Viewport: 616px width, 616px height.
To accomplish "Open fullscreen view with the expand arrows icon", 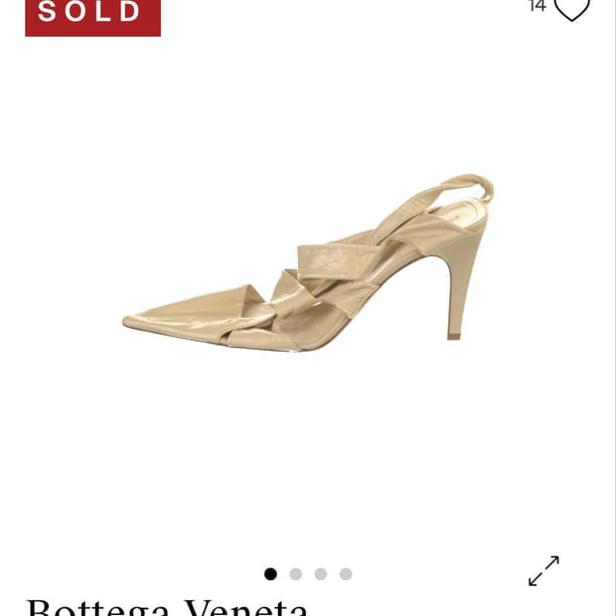I will coord(543,571).
